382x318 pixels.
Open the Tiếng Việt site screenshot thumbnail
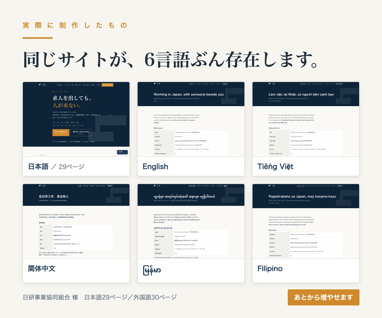coord(306,119)
